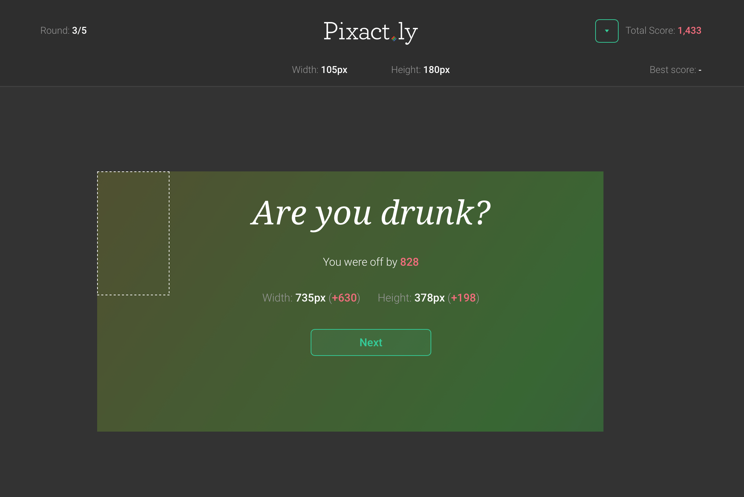
Task: Click the Round 3/5 indicator
Action: click(63, 30)
